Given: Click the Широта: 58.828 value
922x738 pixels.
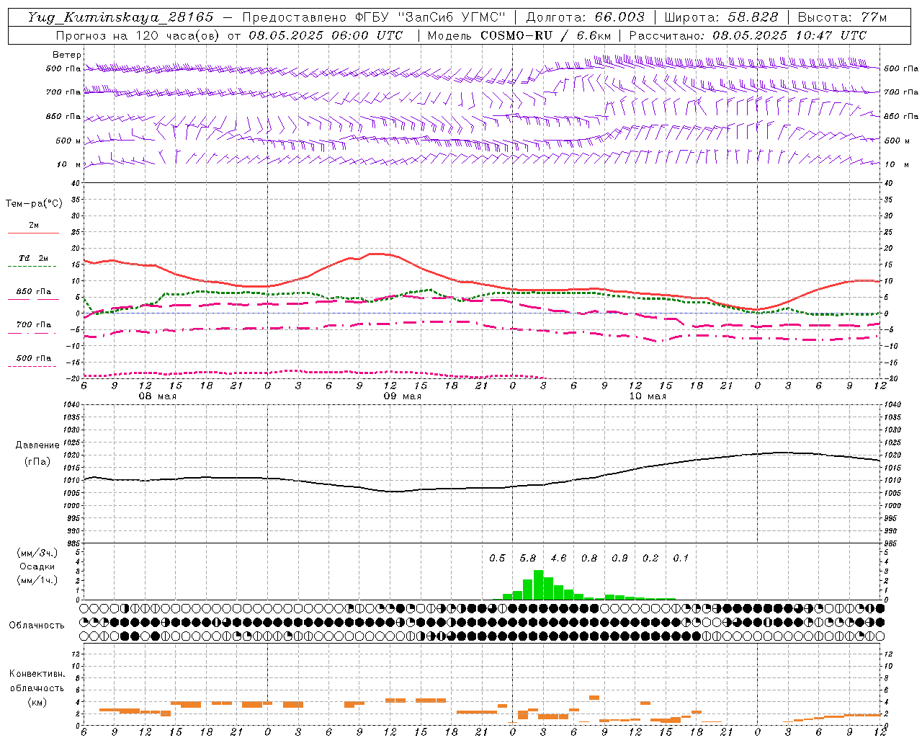Looking at the screenshot, I should [721, 17].
